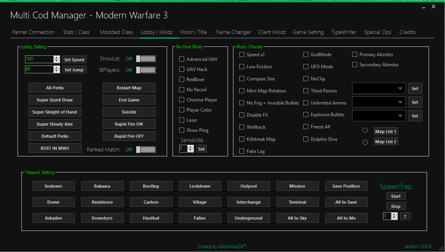Select the Map List 2 radio button
The height and width of the screenshot is (252, 445).
pyautogui.click(x=365, y=142)
